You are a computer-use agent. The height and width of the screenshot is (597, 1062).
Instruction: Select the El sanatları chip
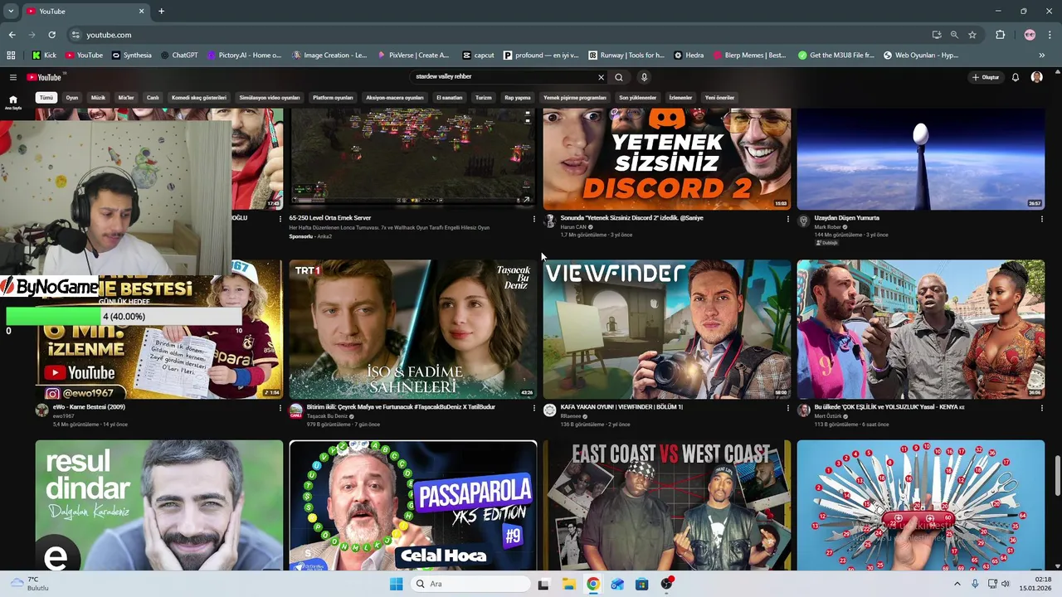coord(450,98)
